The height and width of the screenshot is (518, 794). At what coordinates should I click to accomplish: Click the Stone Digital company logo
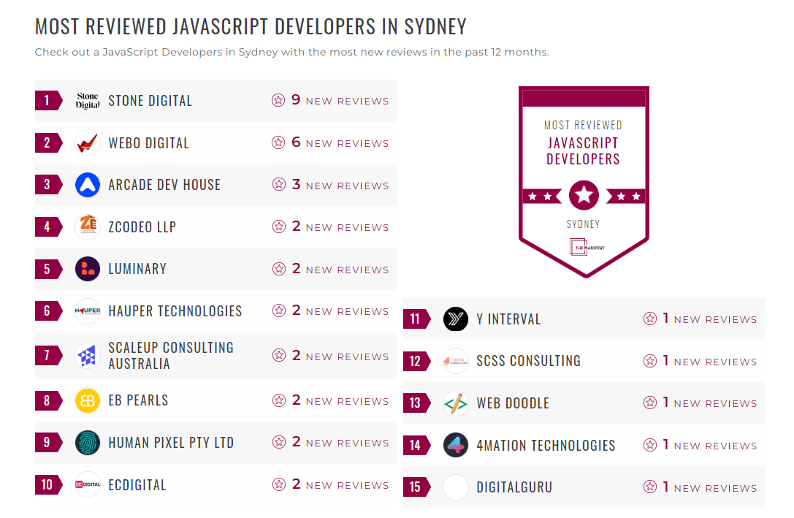point(87,100)
